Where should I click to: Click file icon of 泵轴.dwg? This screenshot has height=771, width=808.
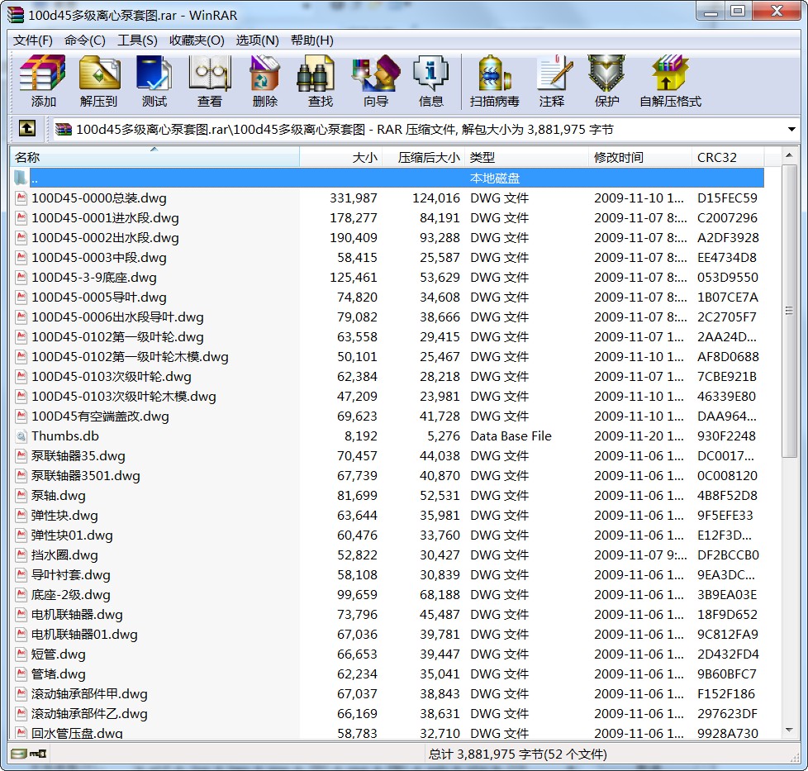[21, 496]
